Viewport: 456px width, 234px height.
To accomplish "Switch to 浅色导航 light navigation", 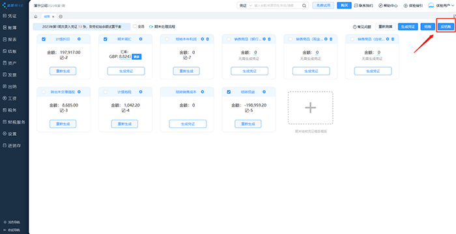I will pos(12,222).
